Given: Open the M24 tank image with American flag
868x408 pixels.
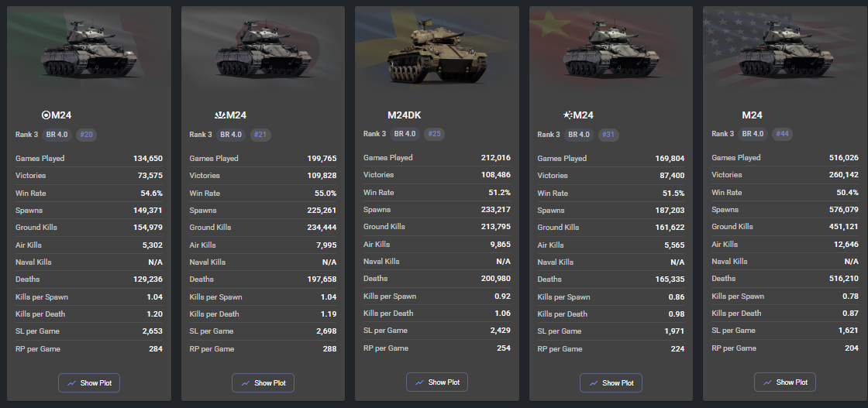Looking at the screenshot, I should [785, 50].
